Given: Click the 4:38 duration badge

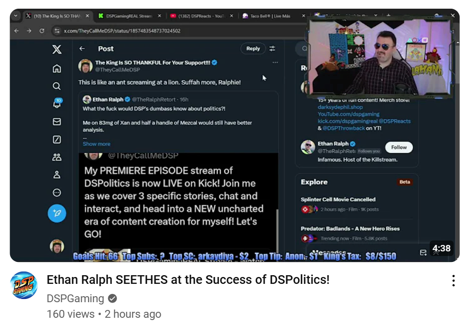Looking at the screenshot, I should [441, 248].
